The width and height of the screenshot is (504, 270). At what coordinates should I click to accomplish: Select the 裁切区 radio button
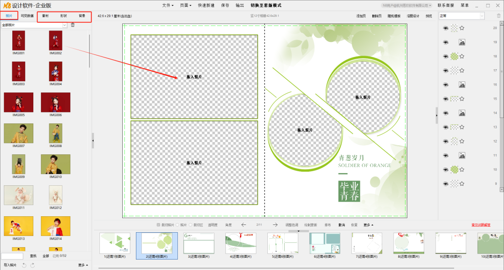click(191, 225)
